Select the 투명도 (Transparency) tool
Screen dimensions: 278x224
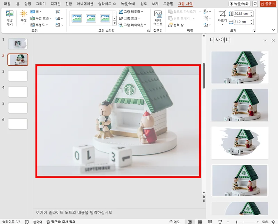[x=33, y=25]
